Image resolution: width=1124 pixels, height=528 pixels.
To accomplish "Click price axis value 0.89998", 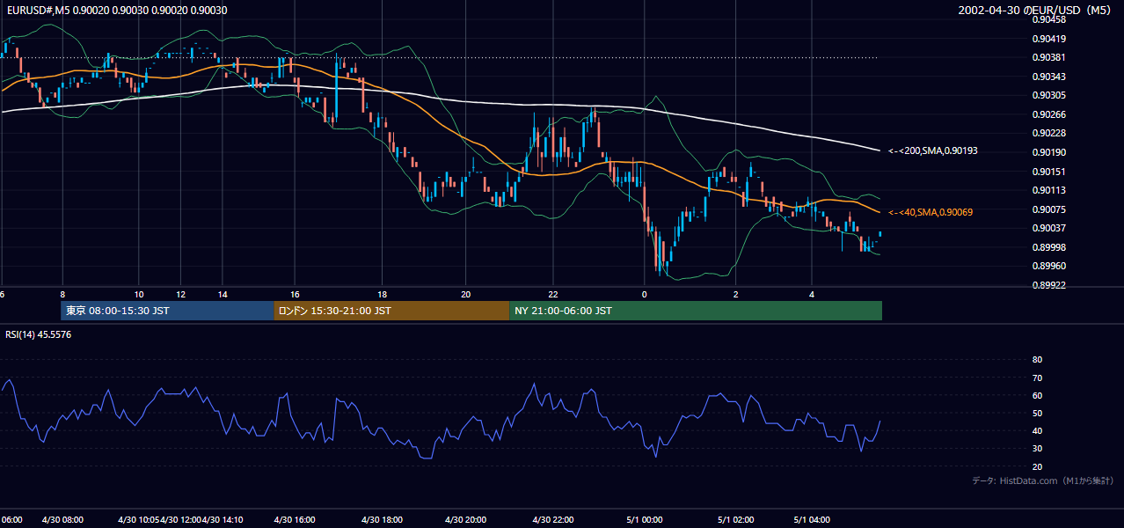I will [1048, 247].
